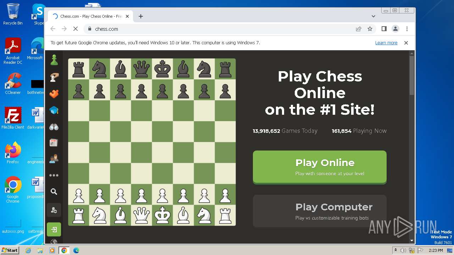The width and height of the screenshot is (454, 255).
Task: Click the page vertical scrollbar thumb
Action: 412,75
